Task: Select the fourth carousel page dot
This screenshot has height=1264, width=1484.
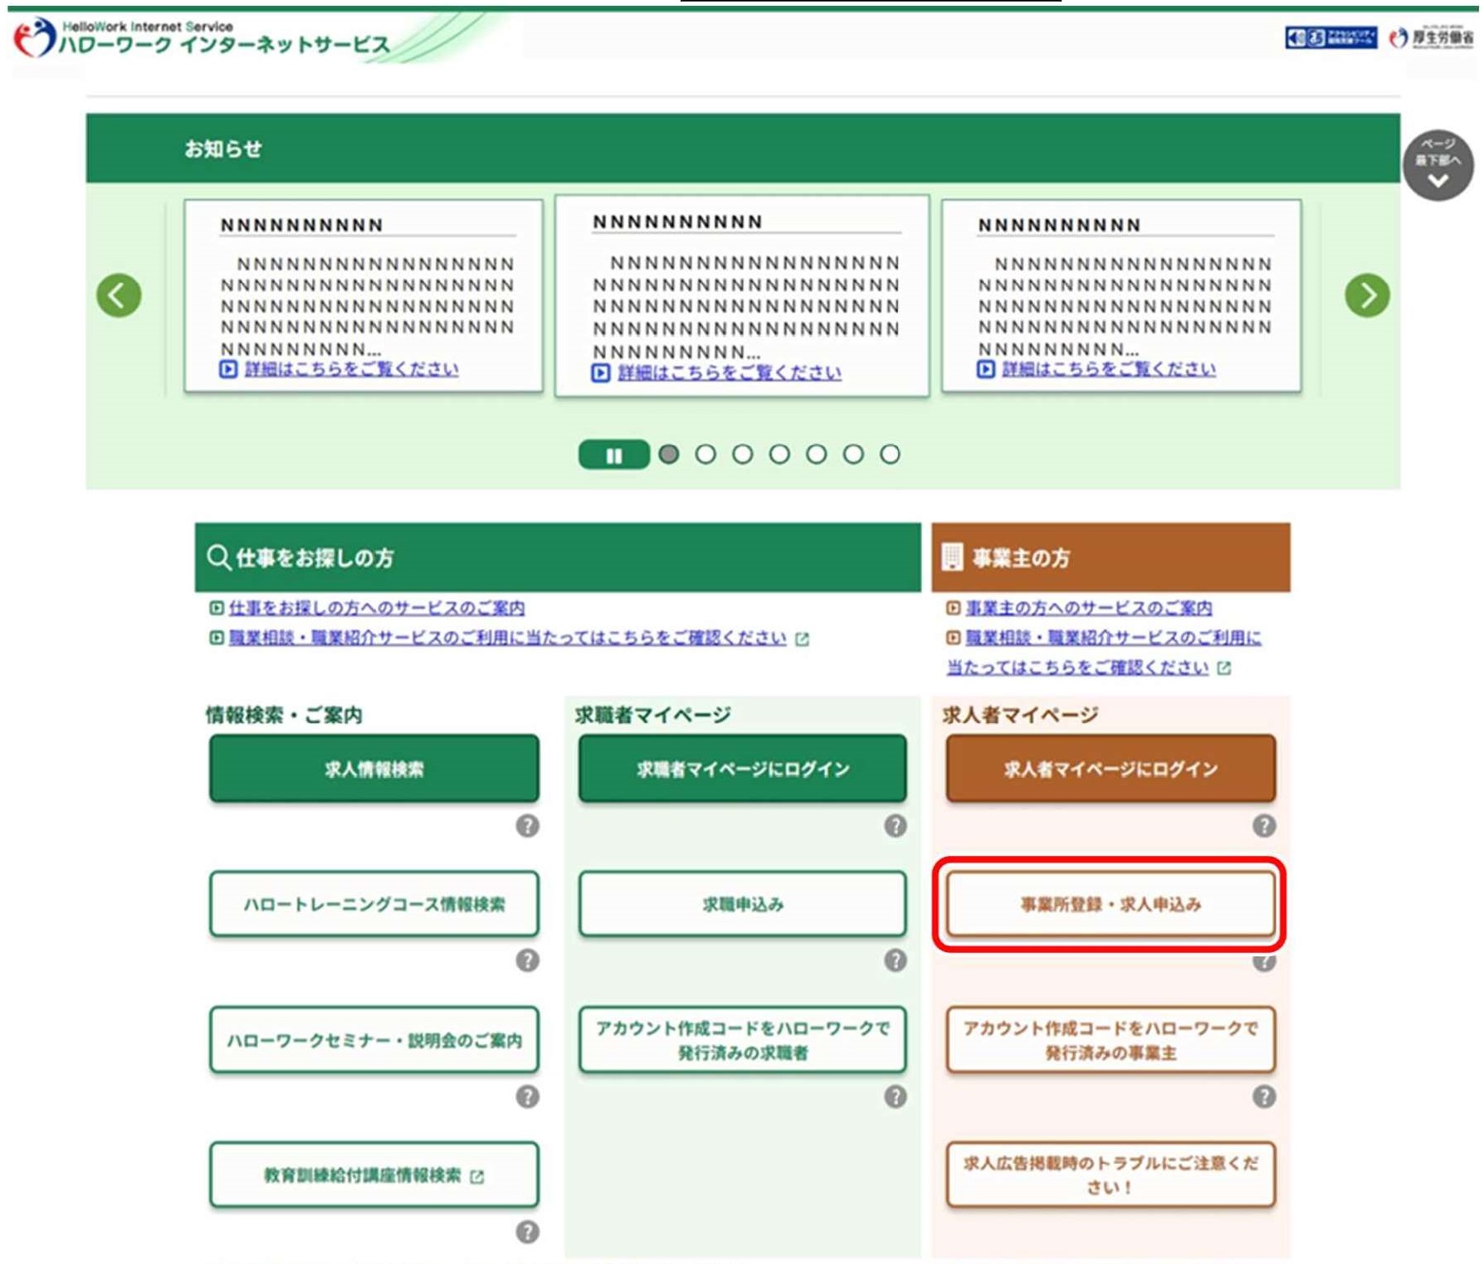Action: [x=779, y=455]
